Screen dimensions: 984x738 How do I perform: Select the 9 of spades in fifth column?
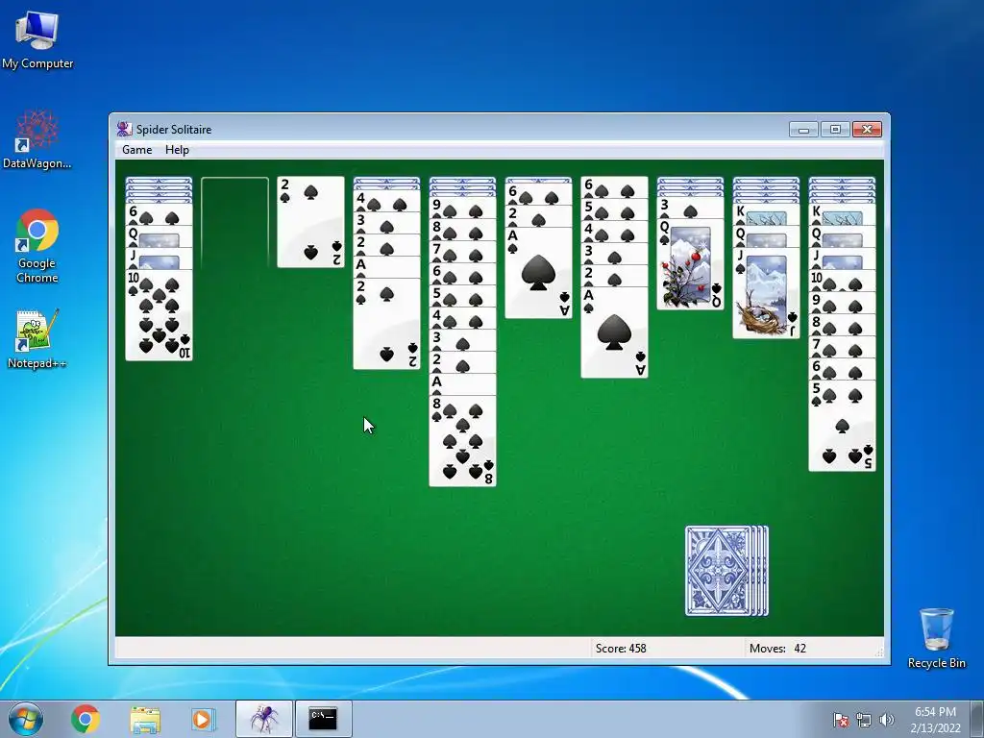point(462,208)
